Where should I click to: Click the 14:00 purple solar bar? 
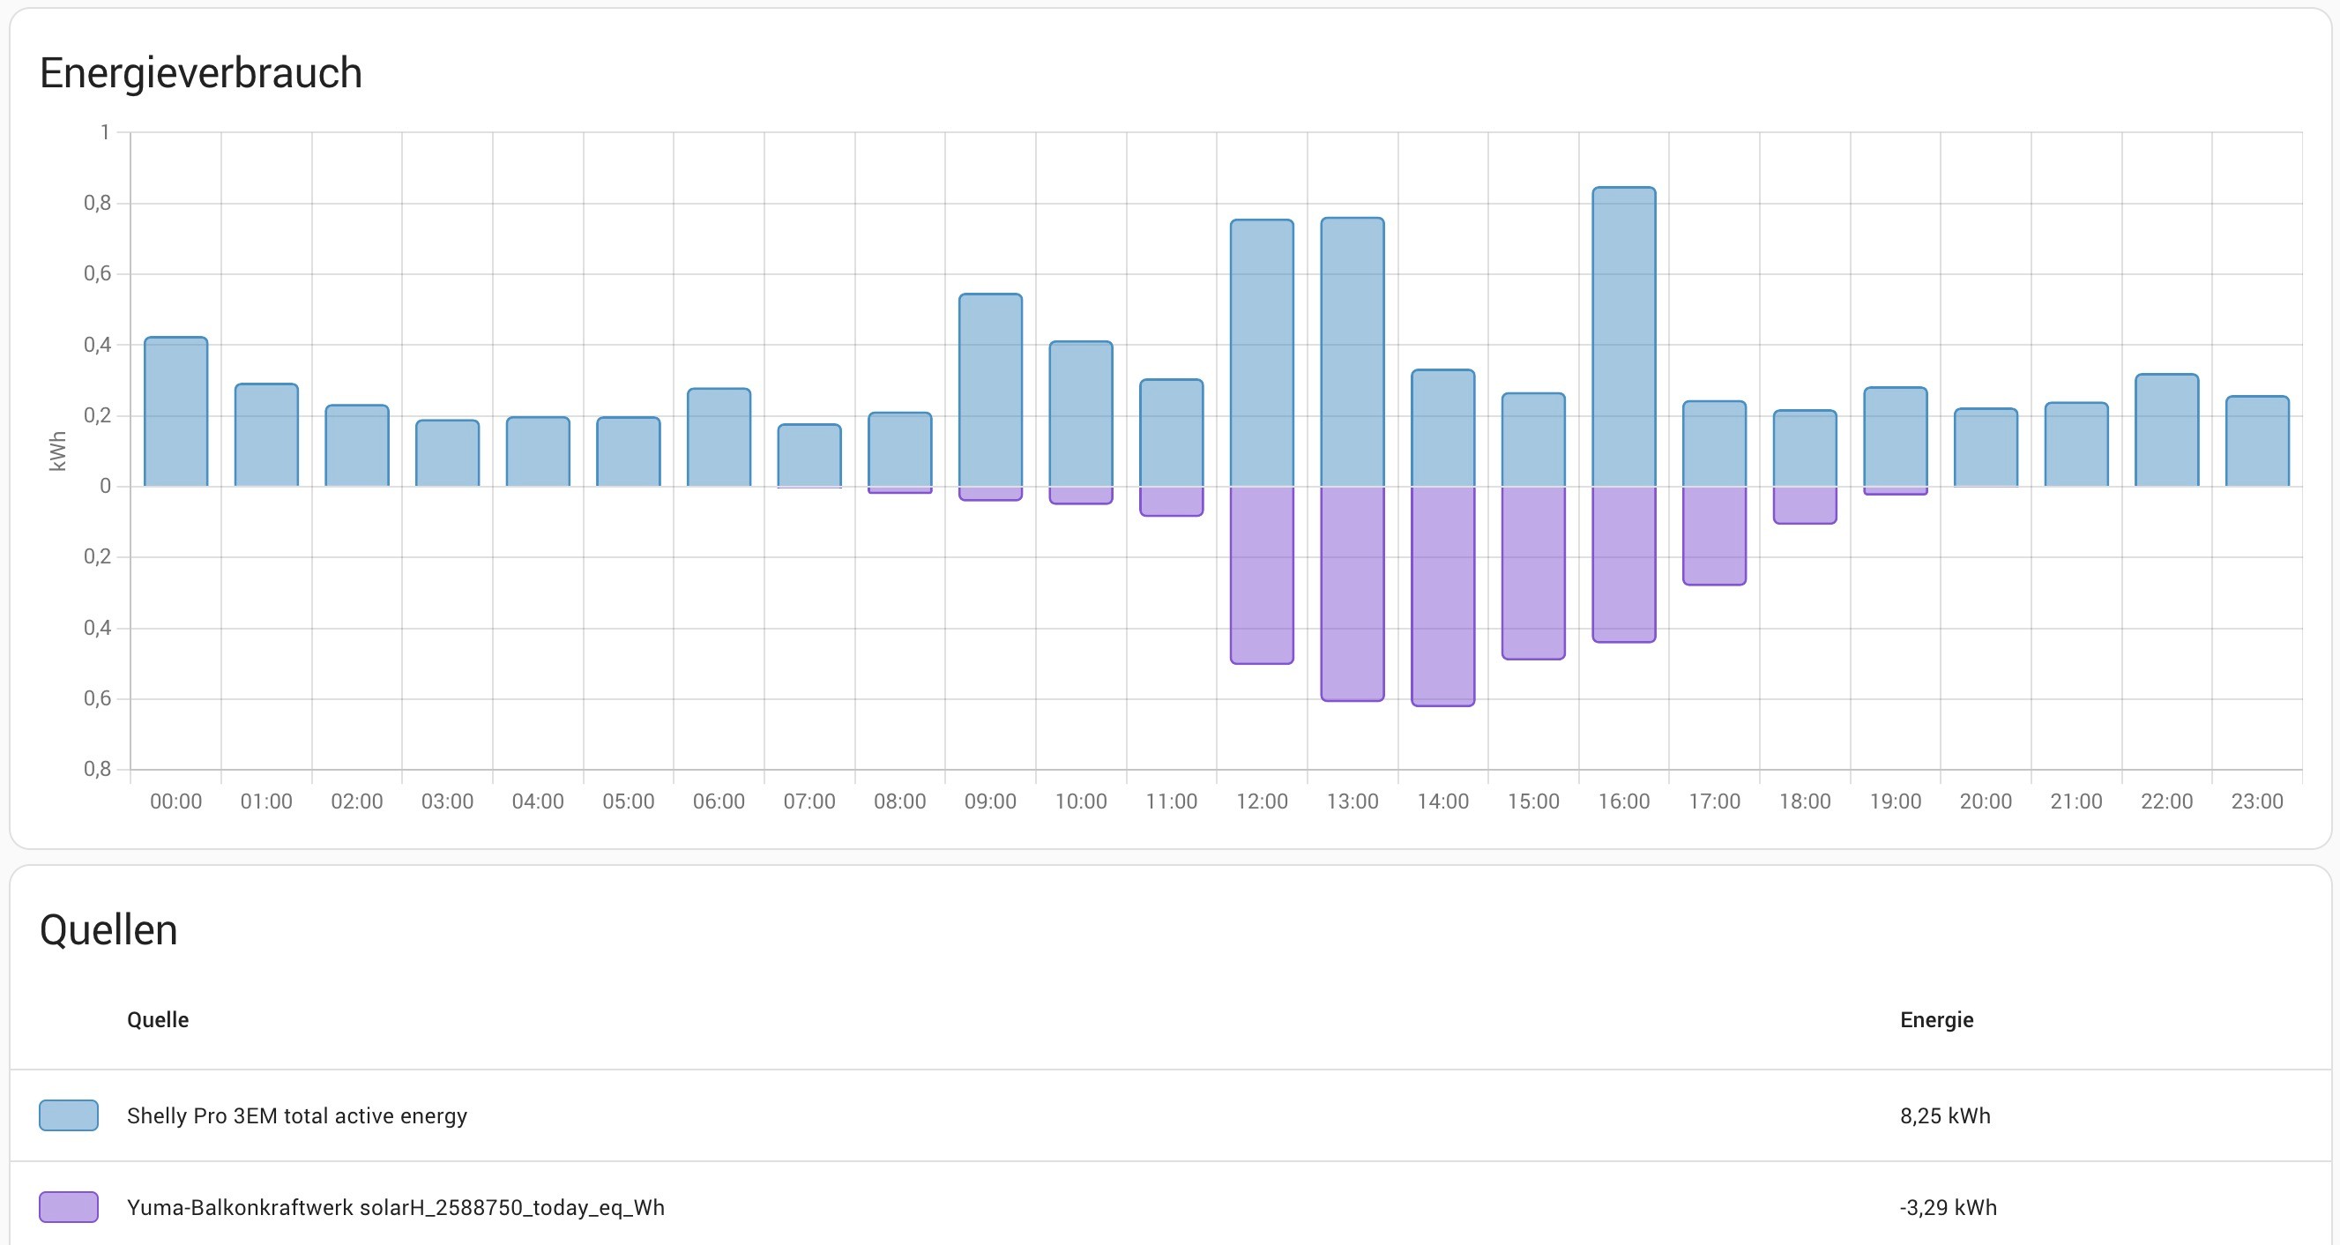click(x=1442, y=595)
